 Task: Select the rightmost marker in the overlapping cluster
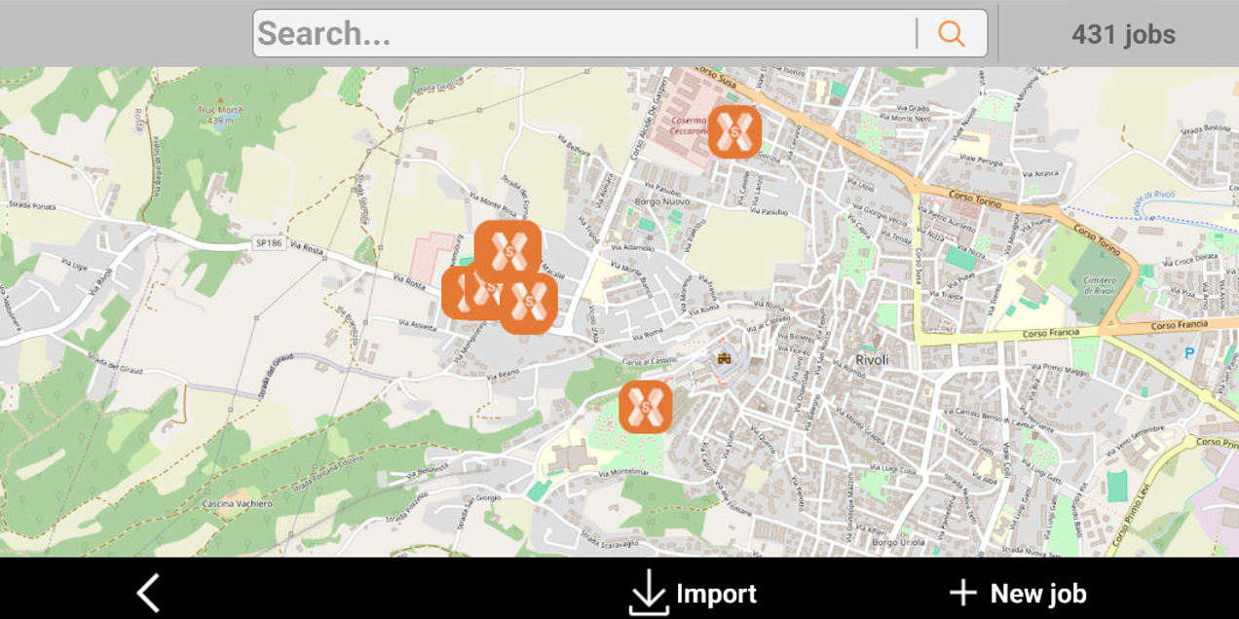point(529,305)
